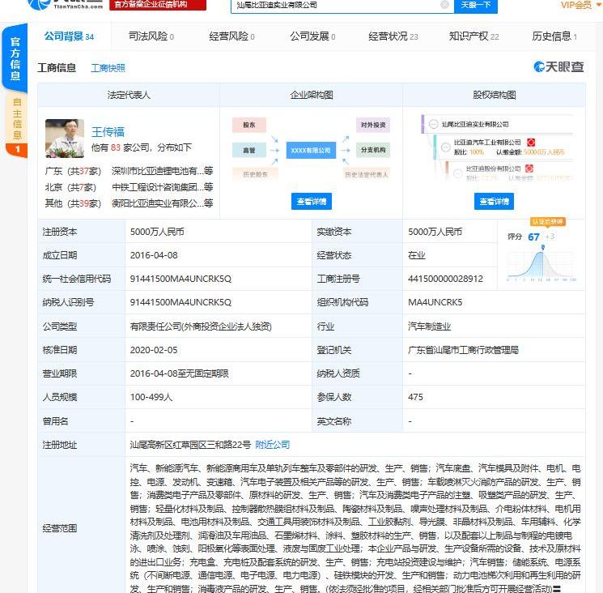Click the 股东 box in structure diagram
Image resolution: width=603 pixels, height=593 pixels.
tap(249, 125)
